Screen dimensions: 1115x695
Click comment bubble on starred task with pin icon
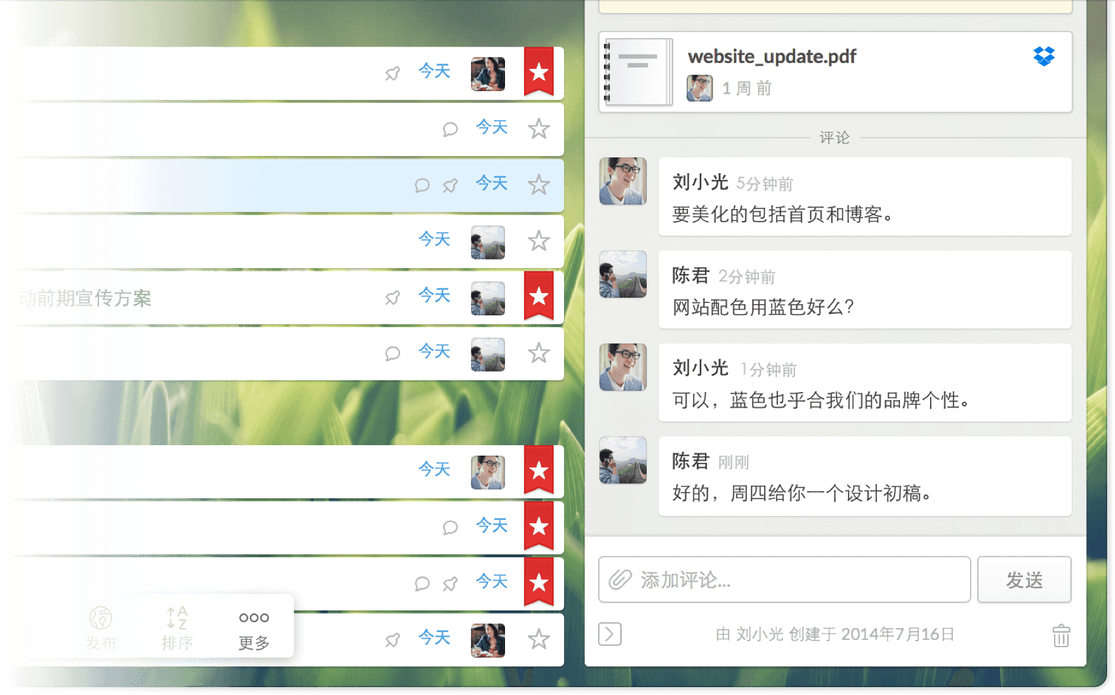(422, 584)
